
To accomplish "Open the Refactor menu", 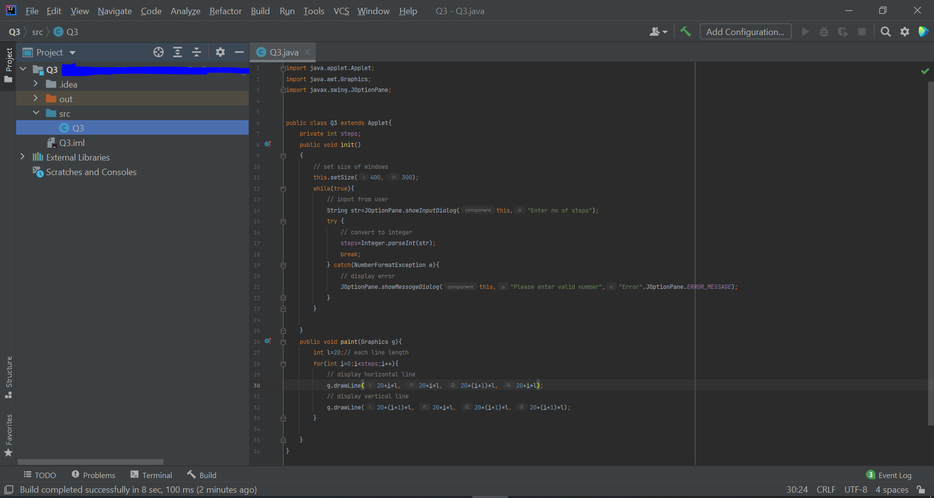I will [225, 11].
